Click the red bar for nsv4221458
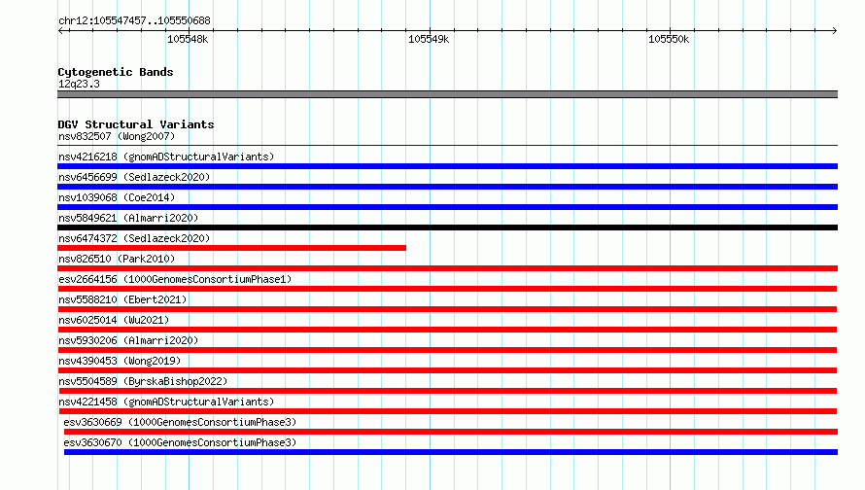The width and height of the screenshot is (865, 490). coord(447,411)
